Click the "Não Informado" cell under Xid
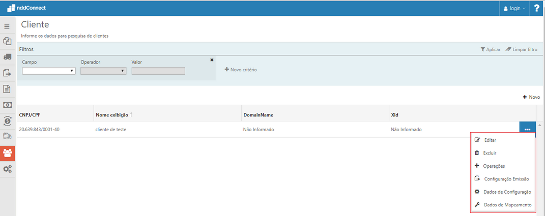Viewport: 545px width, 216px height. click(454, 130)
